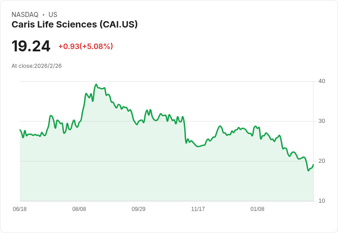Click the US market label
This screenshot has width=338, height=233.
coord(53,15)
